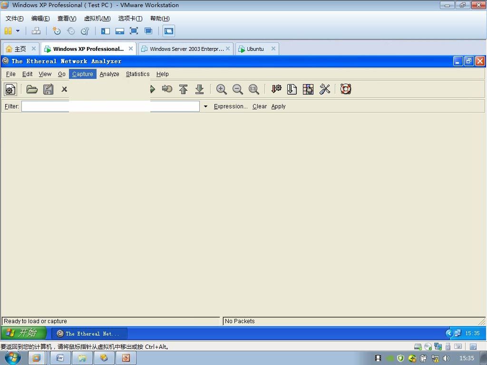Click VMware Send Ctrl+Alt+Del icon
The image size is (487, 365).
click(36, 31)
